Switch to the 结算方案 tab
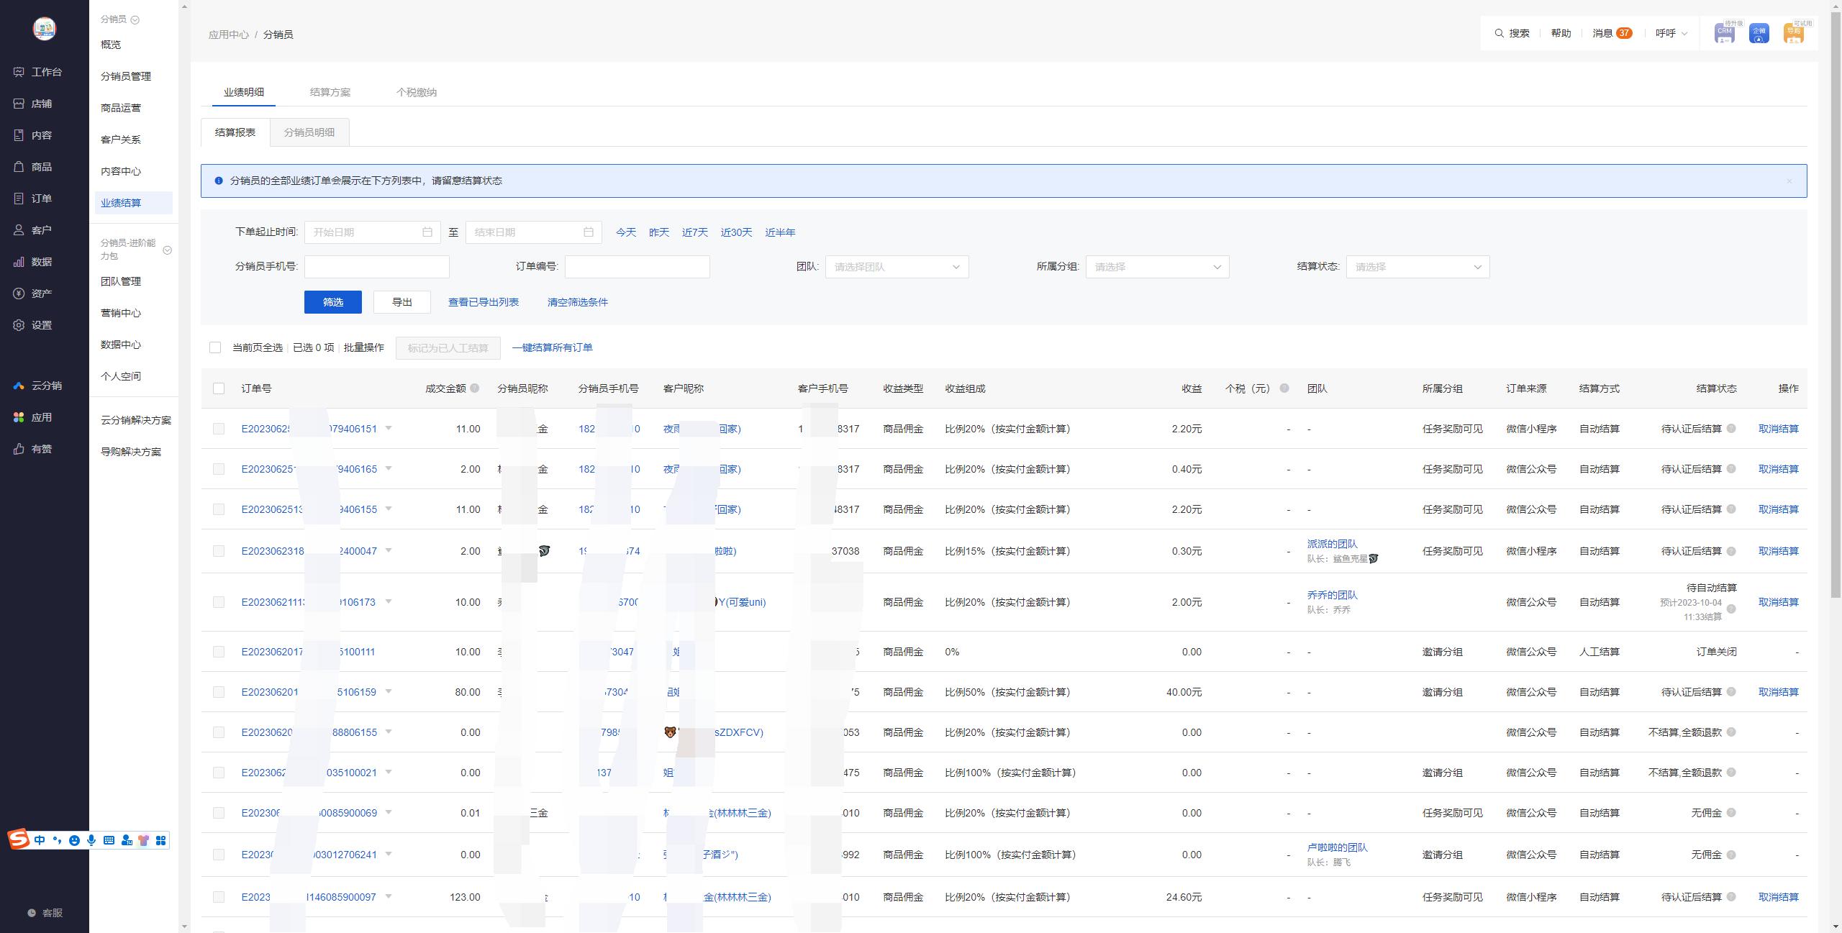1842x933 pixels. coord(330,92)
